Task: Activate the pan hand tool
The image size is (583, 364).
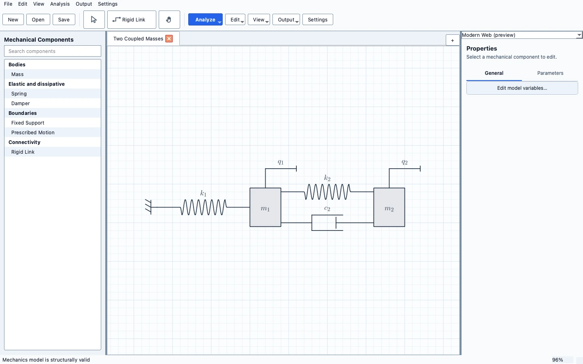Action: click(x=169, y=20)
